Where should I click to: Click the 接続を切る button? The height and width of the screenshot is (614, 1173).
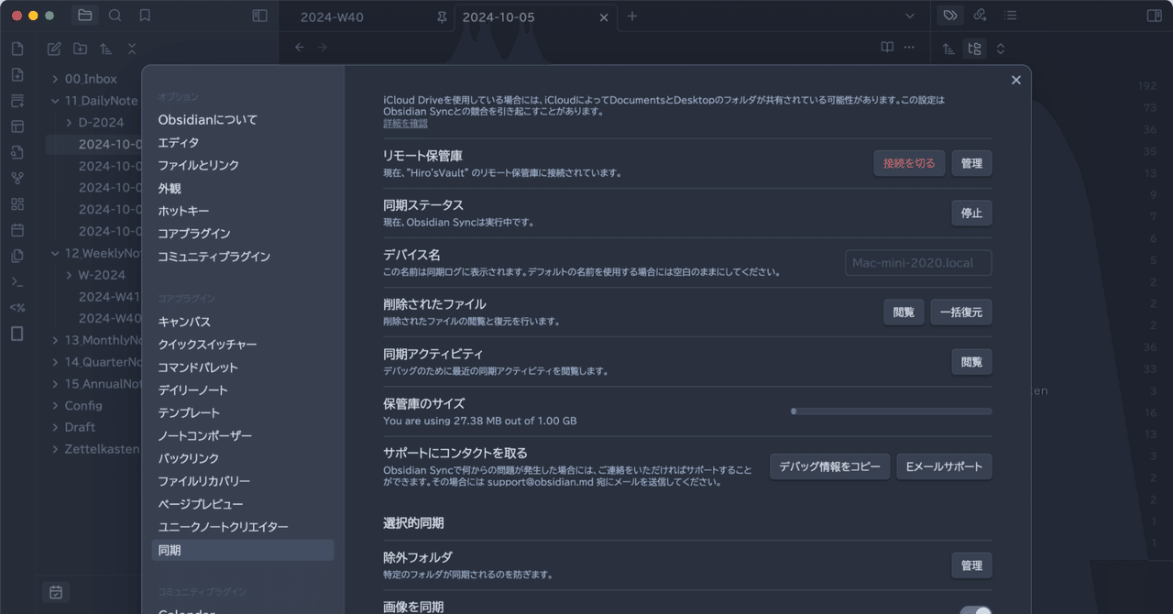pos(908,162)
